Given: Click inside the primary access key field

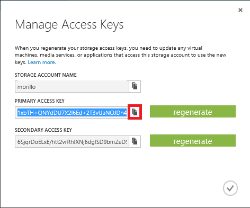Looking at the screenshot, I should [72, 112].
